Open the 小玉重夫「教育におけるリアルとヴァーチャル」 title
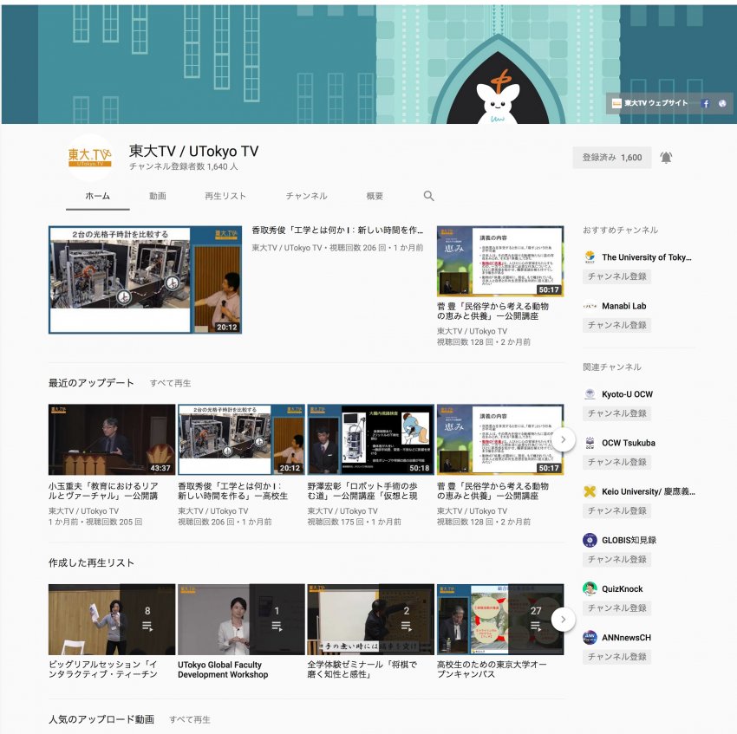Screen dimensions: 737x734 point(103,491)
